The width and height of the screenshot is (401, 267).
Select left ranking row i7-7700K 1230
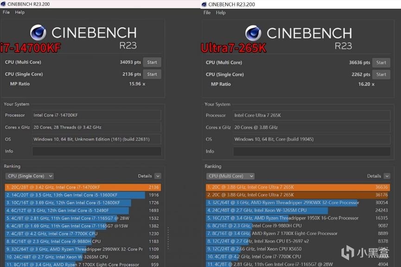coord(83,234)
